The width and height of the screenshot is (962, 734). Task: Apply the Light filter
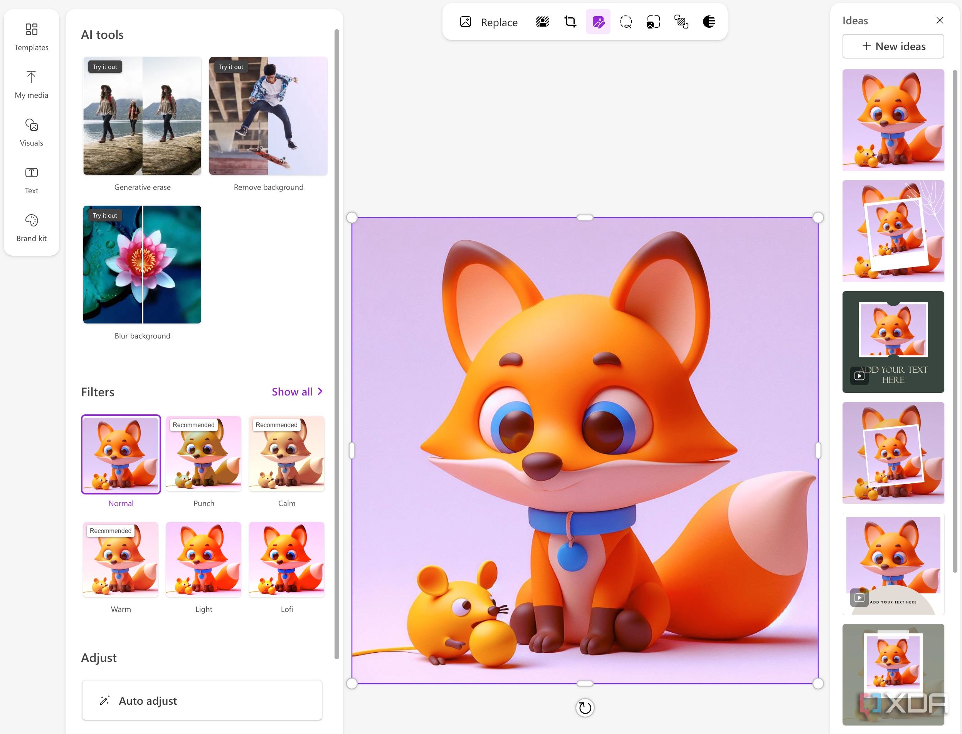tap(203, 560)
